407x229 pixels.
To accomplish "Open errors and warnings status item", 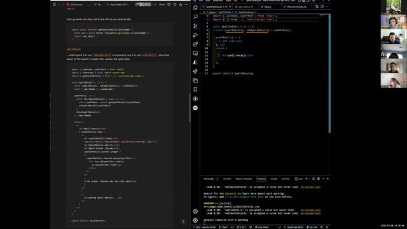I will click(242, 227).
